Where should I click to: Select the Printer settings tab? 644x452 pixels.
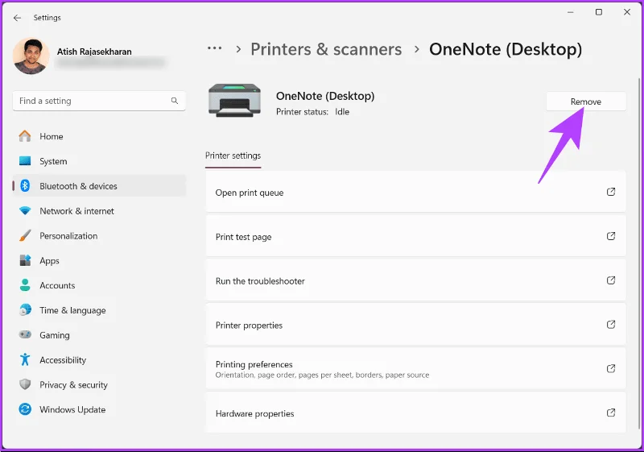click(233, 156)
